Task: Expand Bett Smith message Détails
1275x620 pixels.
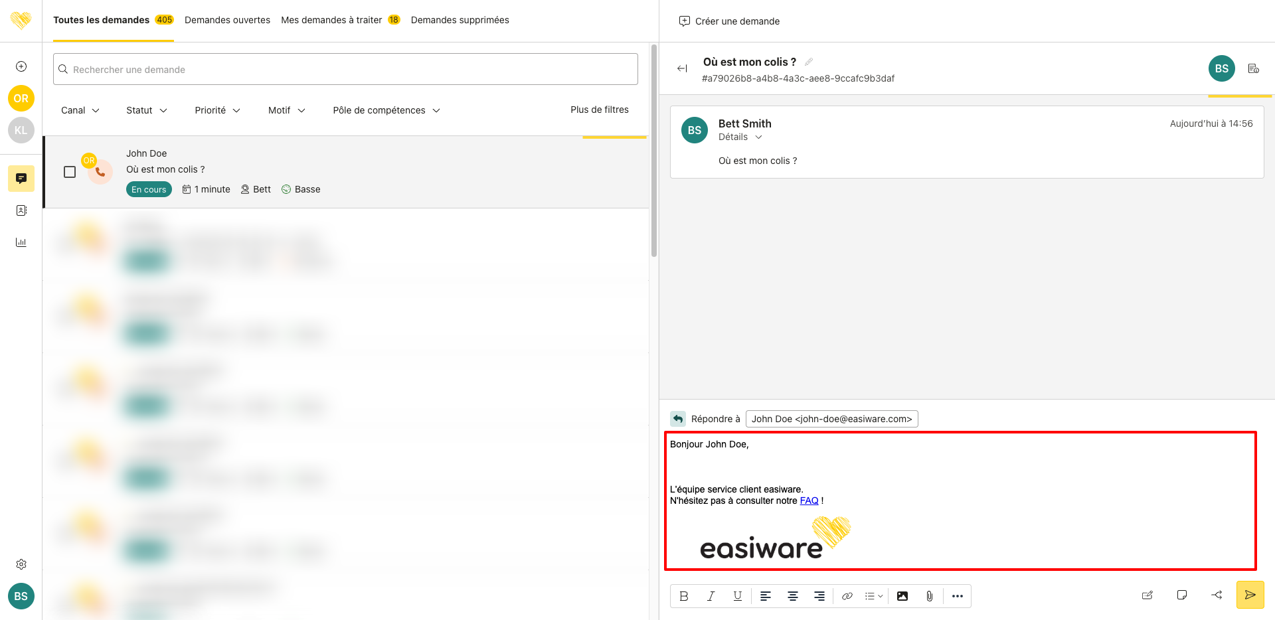Action: (x=740, y=137)
